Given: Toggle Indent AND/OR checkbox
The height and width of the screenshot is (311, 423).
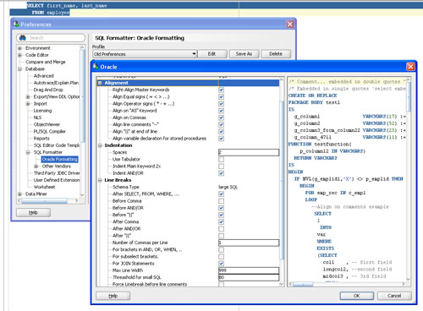Looking at the screenshot, I should tap(222, 173).
